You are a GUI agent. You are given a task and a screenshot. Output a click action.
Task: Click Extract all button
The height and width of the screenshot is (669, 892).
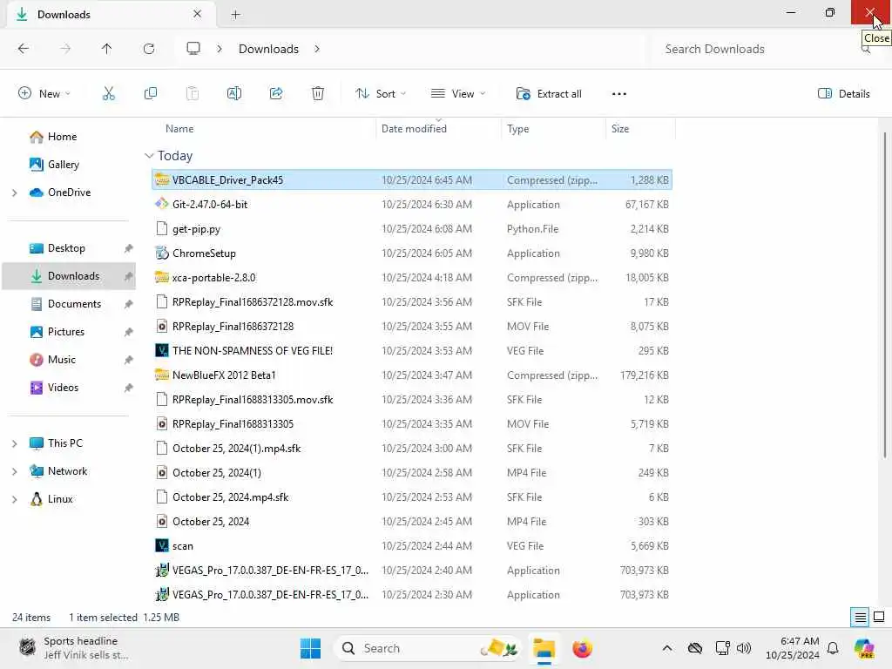click(549, 94)
